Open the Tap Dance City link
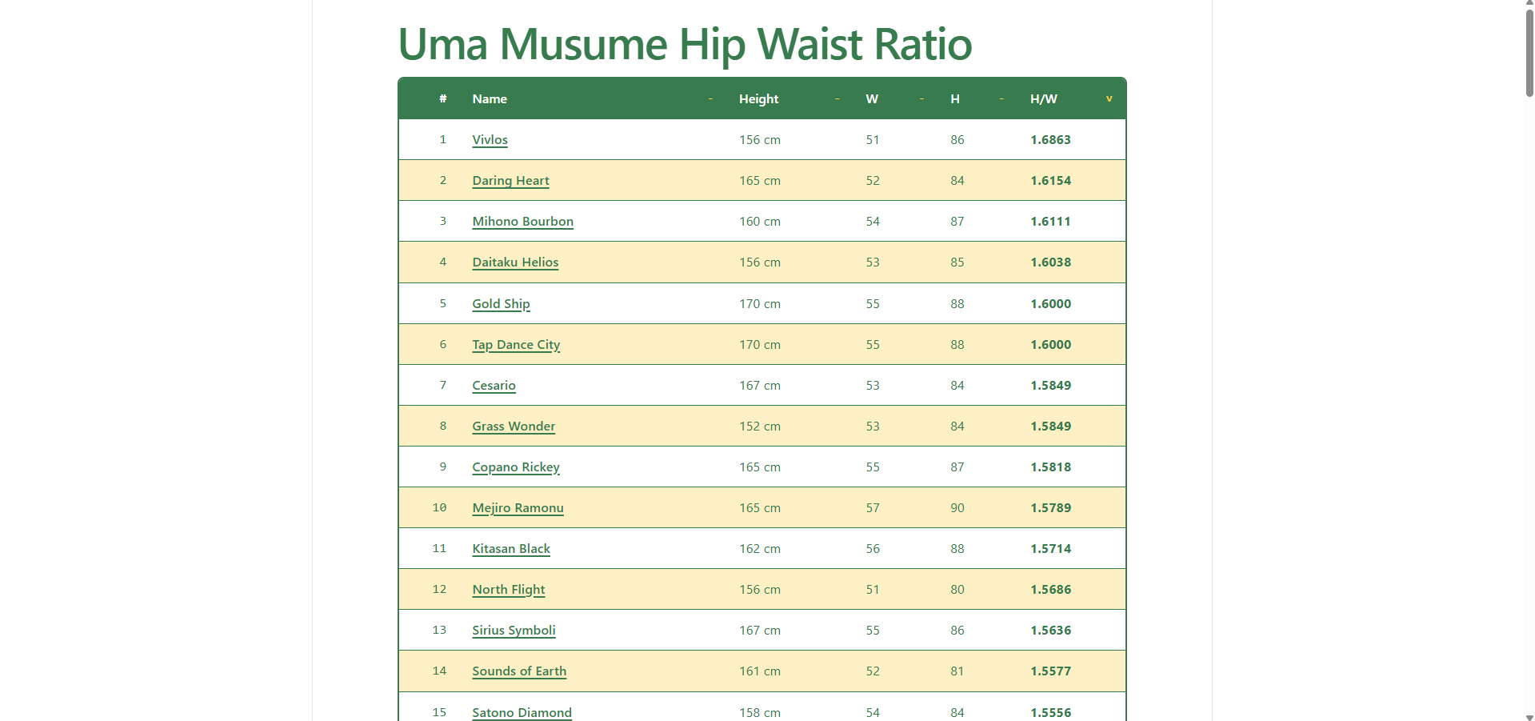The height and width of the screenshot is (721, 1535). 516,345
